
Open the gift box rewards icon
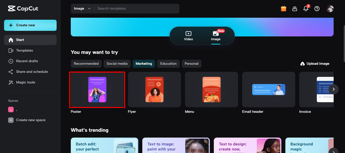[x=284, y=9]
